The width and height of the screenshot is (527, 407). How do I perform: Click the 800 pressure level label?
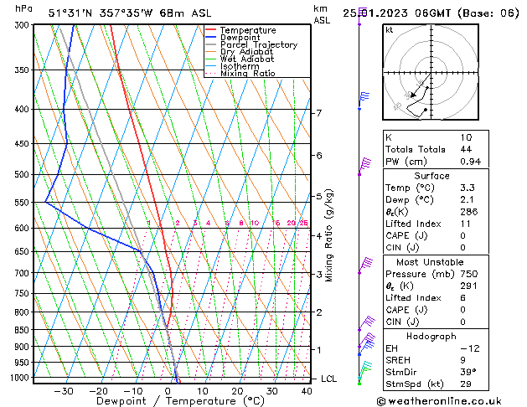tap(23, 312)
